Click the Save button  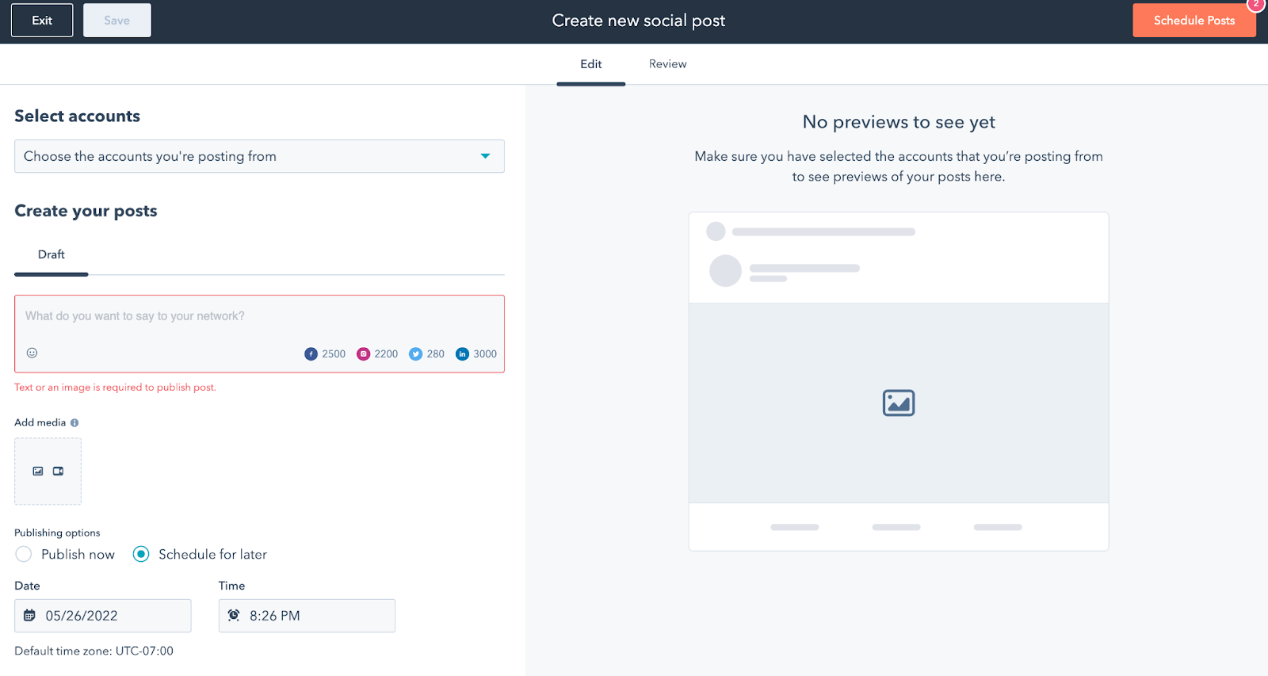(117, 21)
